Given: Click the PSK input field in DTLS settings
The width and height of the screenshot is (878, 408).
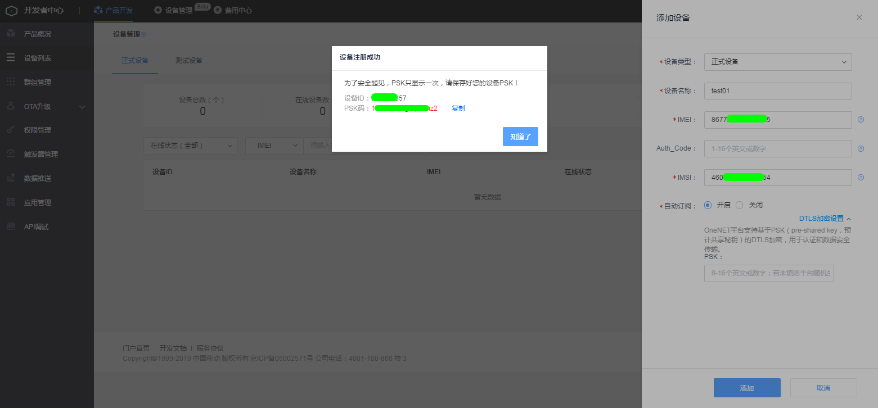Looking at the screenshot, I should tap(769, 273).
